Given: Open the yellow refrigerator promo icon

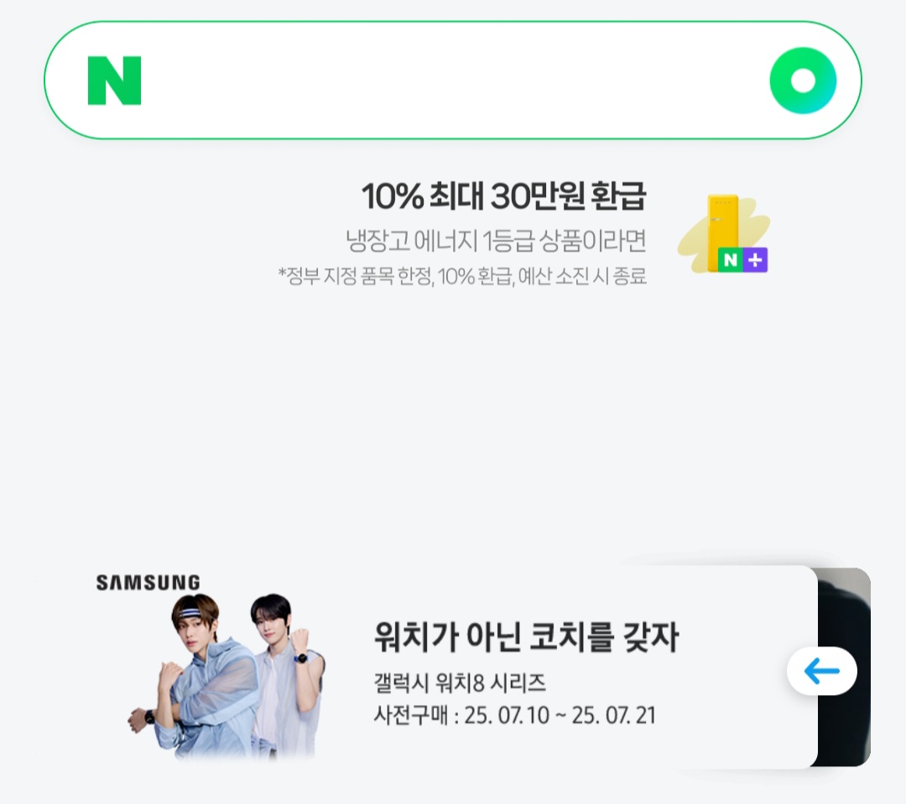Looking at the screenshot, I should coord(723,233).
